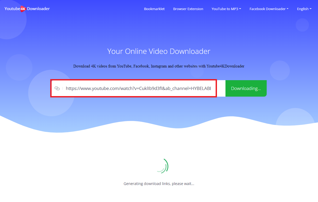Image resolution: width=318 pixels, height=202 pixels.
Task: Focus the YouTube URL input field
Action: 138,88
